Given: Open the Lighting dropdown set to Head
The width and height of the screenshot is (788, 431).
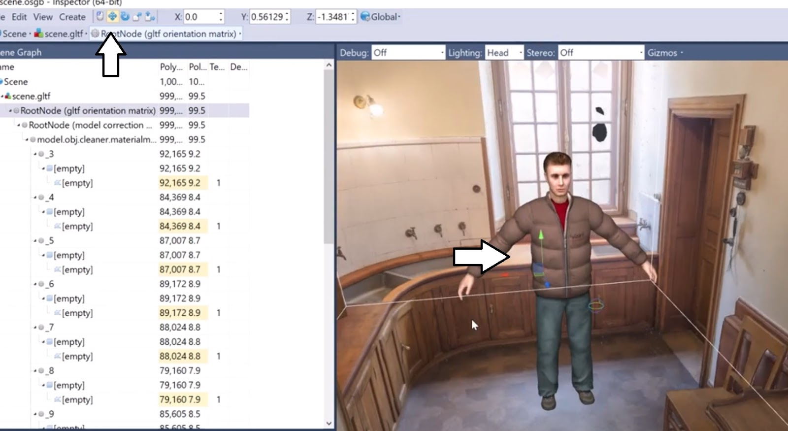Looking at the screenshot, I should click(504, 53).
